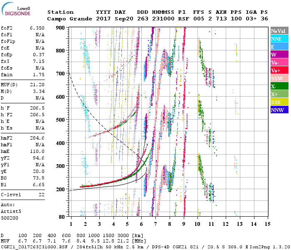
Task: Click the IGA value 03+
Action: click(251, 19)
